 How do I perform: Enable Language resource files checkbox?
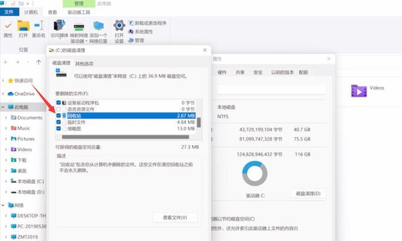[x=59, y=109]
